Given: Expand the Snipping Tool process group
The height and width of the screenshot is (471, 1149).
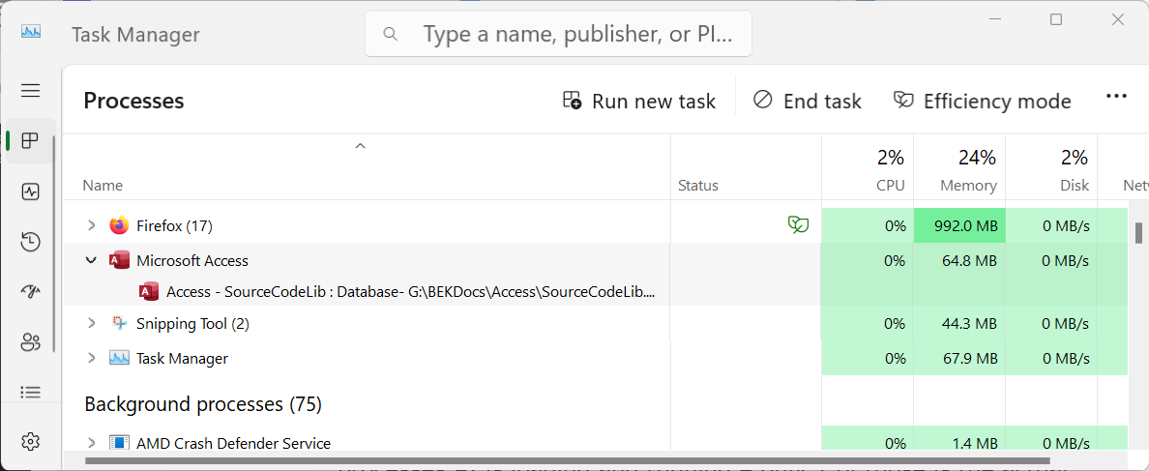Looking at the screenshot, I should 92,324.
